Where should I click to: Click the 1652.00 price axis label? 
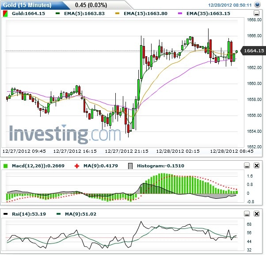[x=254, y=147]
